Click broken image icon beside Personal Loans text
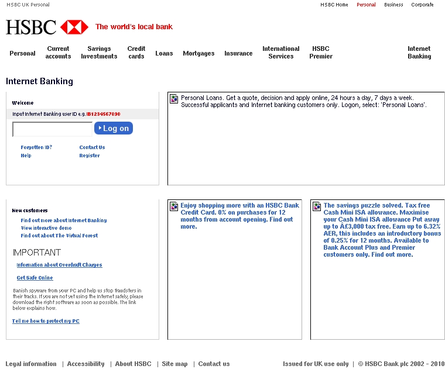Image resolution: width=445 pixels, height=376 pixels. pyautogui.click(x=174, y=99)
